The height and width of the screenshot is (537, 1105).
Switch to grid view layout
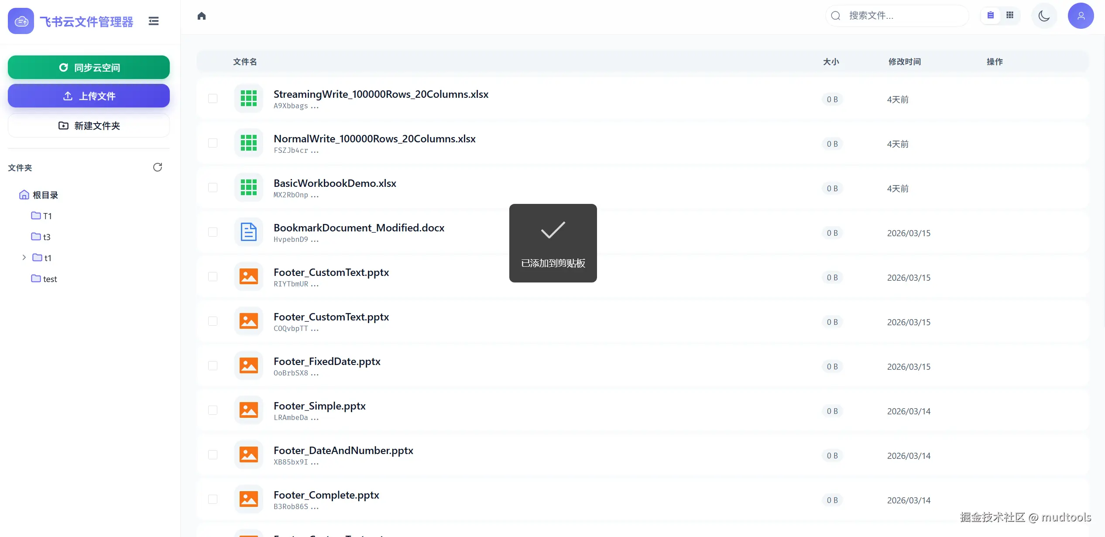pyautogui.click(x=1010, y=15)
